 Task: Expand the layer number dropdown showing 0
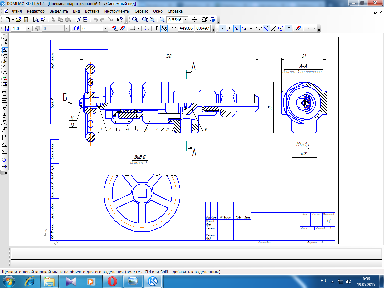point(106,28)
